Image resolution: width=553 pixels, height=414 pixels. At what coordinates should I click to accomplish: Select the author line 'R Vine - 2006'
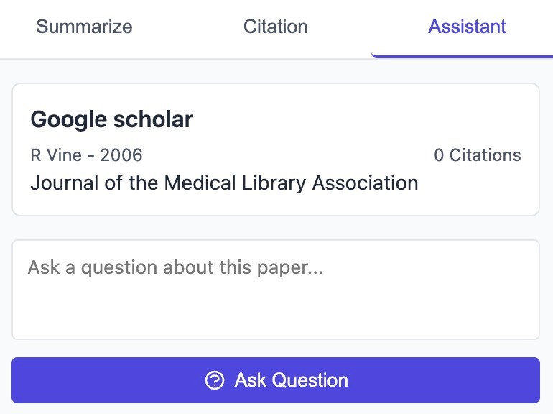coord(86,155)
